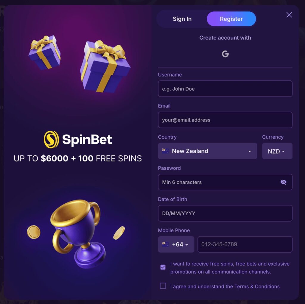Click the Mobile Phone number field
305x304 pixels.
[x=245, y=244]
